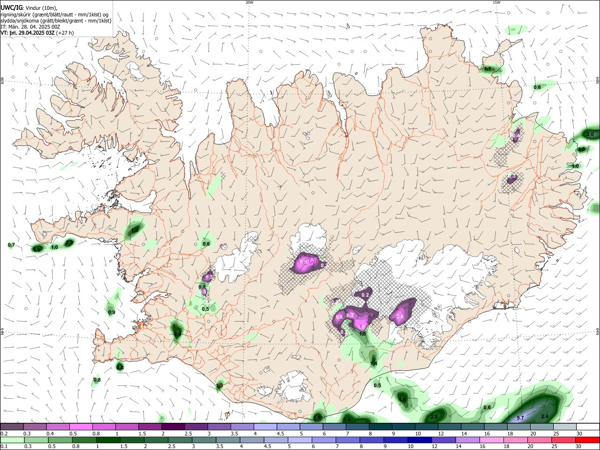Screen dimensions: 600x450
Task: Click the 3.0 precipitation value off east coast
Action: 590,134
